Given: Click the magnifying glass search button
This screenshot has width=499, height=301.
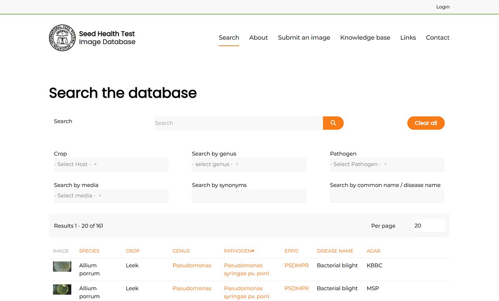Looking at the screenshot, I should click(x=333, y=123).
